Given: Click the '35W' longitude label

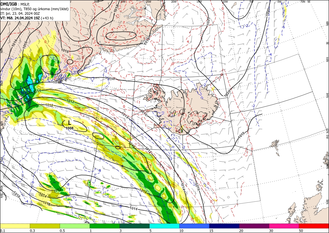Looking at the screenshot, I should [96, 2].
